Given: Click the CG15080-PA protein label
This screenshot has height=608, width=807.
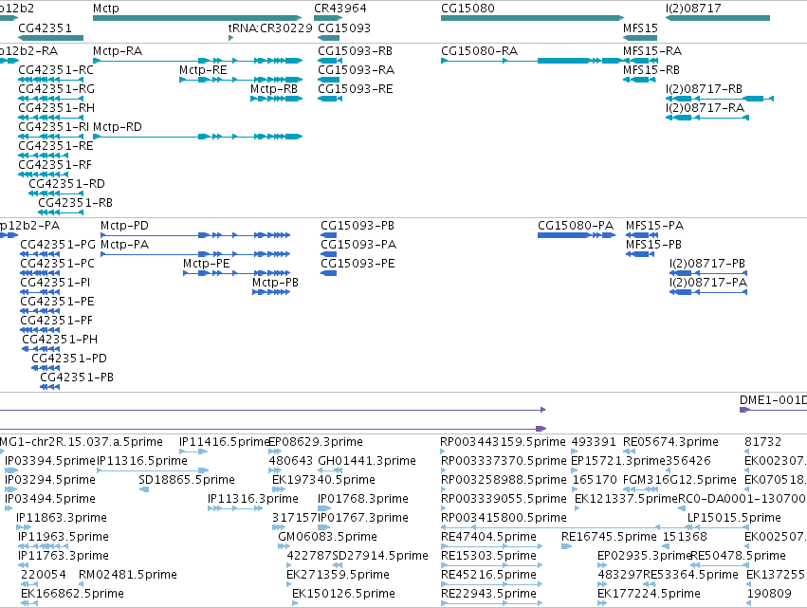Looking at the screenshot, I should (x=576, y=226).
